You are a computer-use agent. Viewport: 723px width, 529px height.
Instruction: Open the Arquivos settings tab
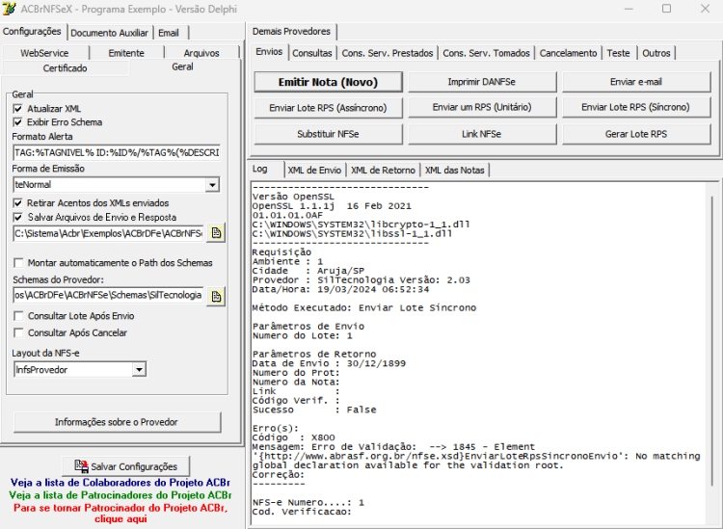pyautogui.click(x=201, y=53)
